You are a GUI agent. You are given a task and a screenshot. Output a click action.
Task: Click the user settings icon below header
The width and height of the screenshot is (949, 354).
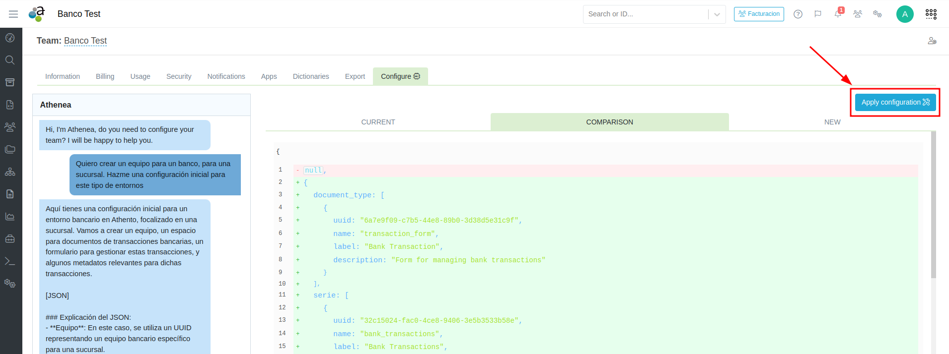click(x=932, y=41)
